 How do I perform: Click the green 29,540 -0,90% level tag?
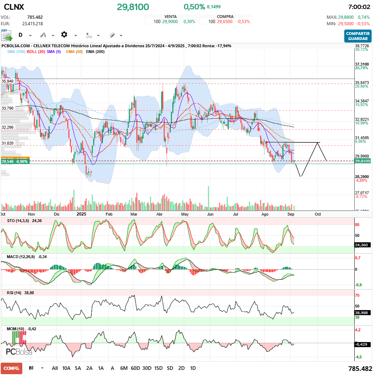15,162
